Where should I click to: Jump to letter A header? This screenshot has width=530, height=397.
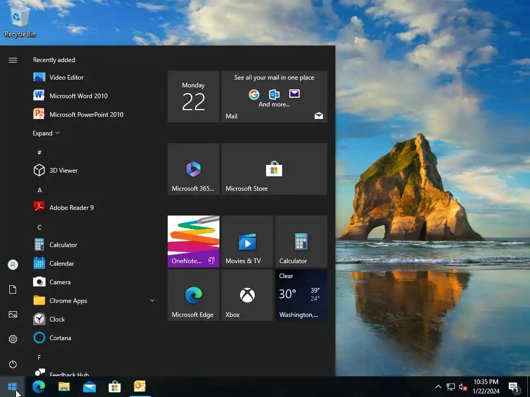[39, 190]
